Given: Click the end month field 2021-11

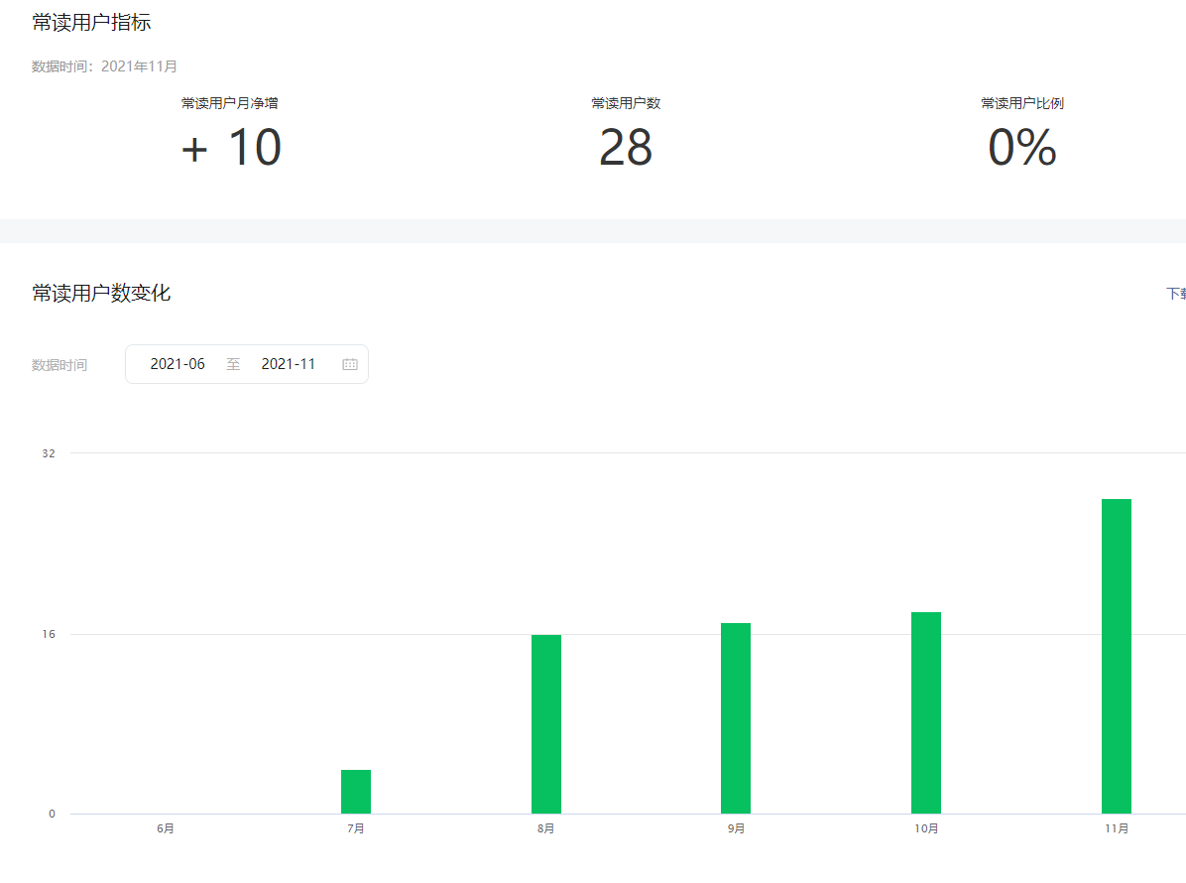Looking at the screenshot, I should pyautogui.click(x=289, y=364).
